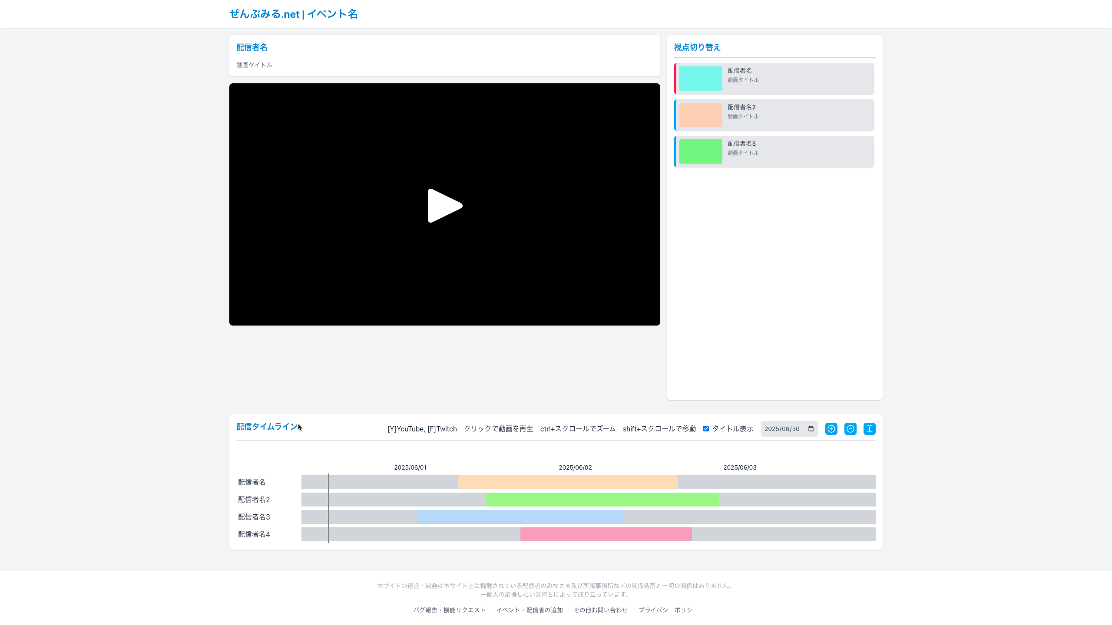Open プライバシーポリシー footer link
1112x625 pixels.
(669, 610)
